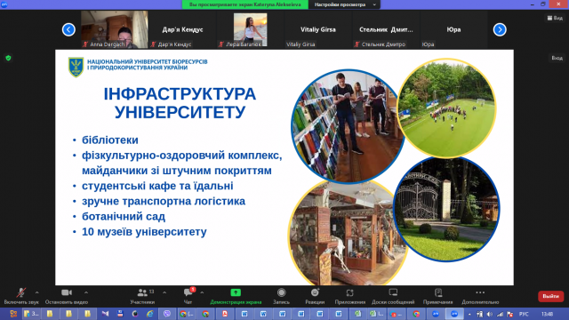Click the ІНФРАСТРУКТУРА УНІВЕРСИТЕТУ slide title
This screenshot has width=569, height=320.
click(180, 103)
